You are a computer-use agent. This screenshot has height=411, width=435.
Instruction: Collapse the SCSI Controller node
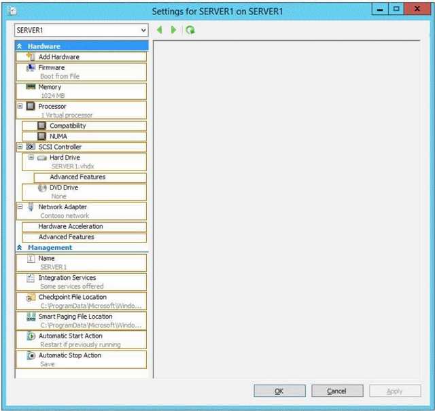(x=20, y=147)
